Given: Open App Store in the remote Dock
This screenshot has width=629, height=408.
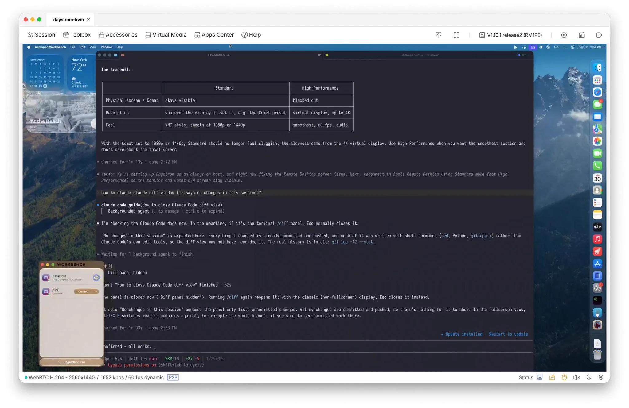Looking at the screenshot, I should point(597,264).
